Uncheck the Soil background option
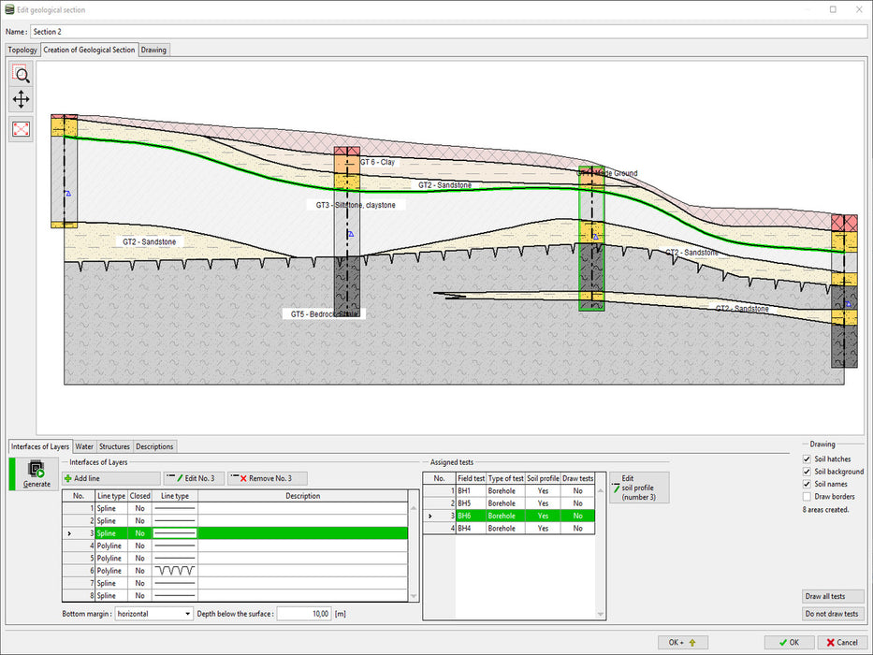 tap(807, 472)
